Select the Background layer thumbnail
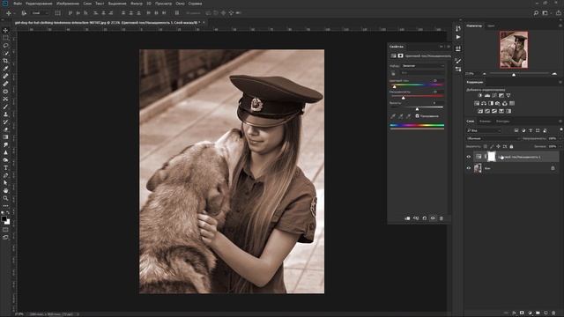Viewport: 564px width, 317px height. click(x=478, y=168)
